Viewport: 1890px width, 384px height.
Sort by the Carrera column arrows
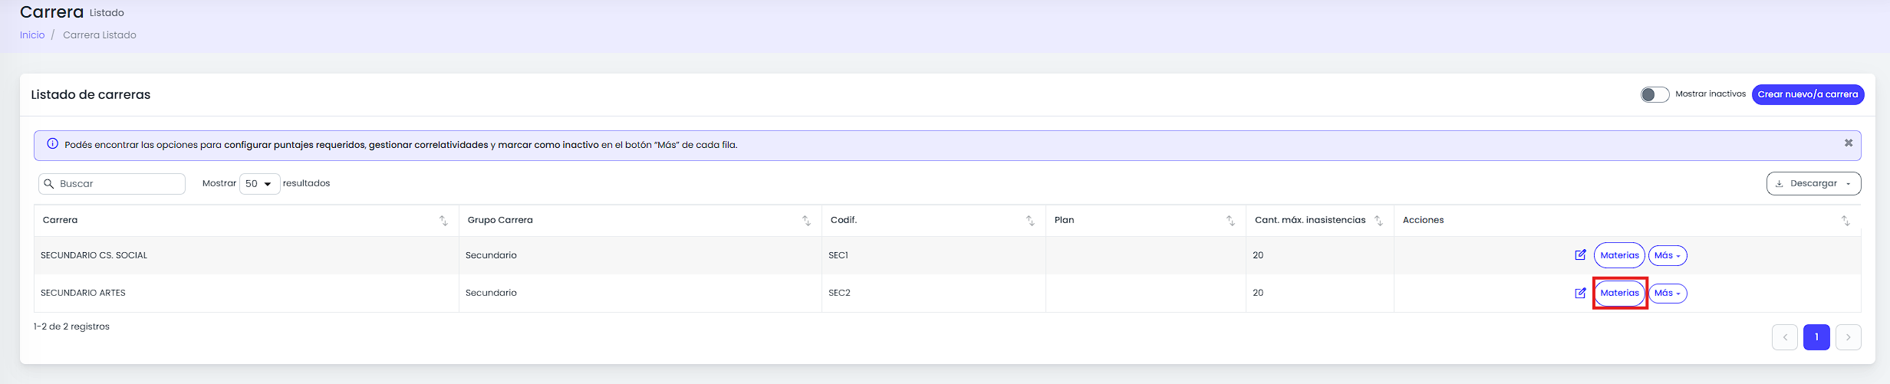443,221
